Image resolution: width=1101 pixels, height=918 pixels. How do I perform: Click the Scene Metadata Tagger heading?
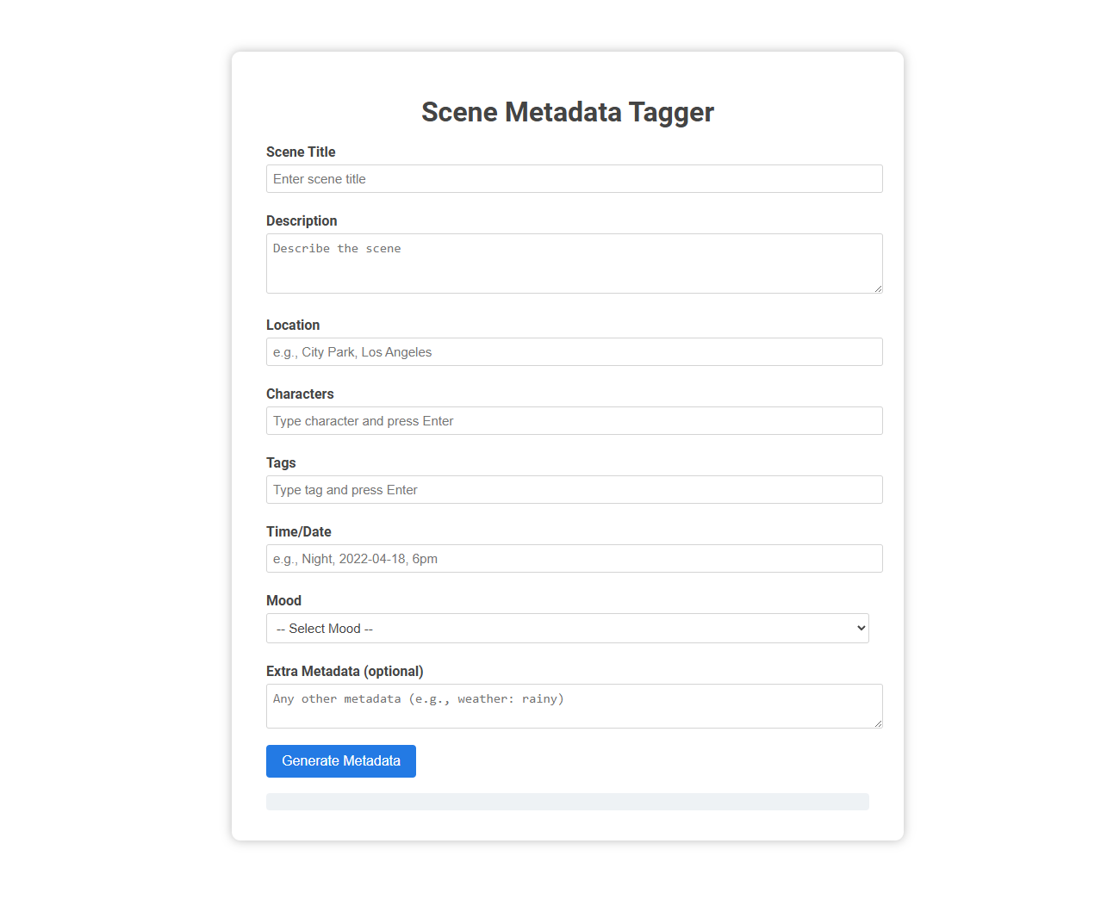567,112
